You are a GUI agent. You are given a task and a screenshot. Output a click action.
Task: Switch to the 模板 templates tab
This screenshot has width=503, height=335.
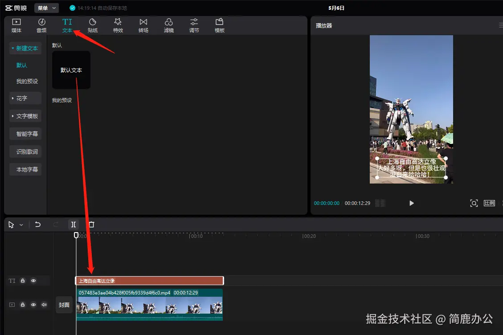point(219,25)
